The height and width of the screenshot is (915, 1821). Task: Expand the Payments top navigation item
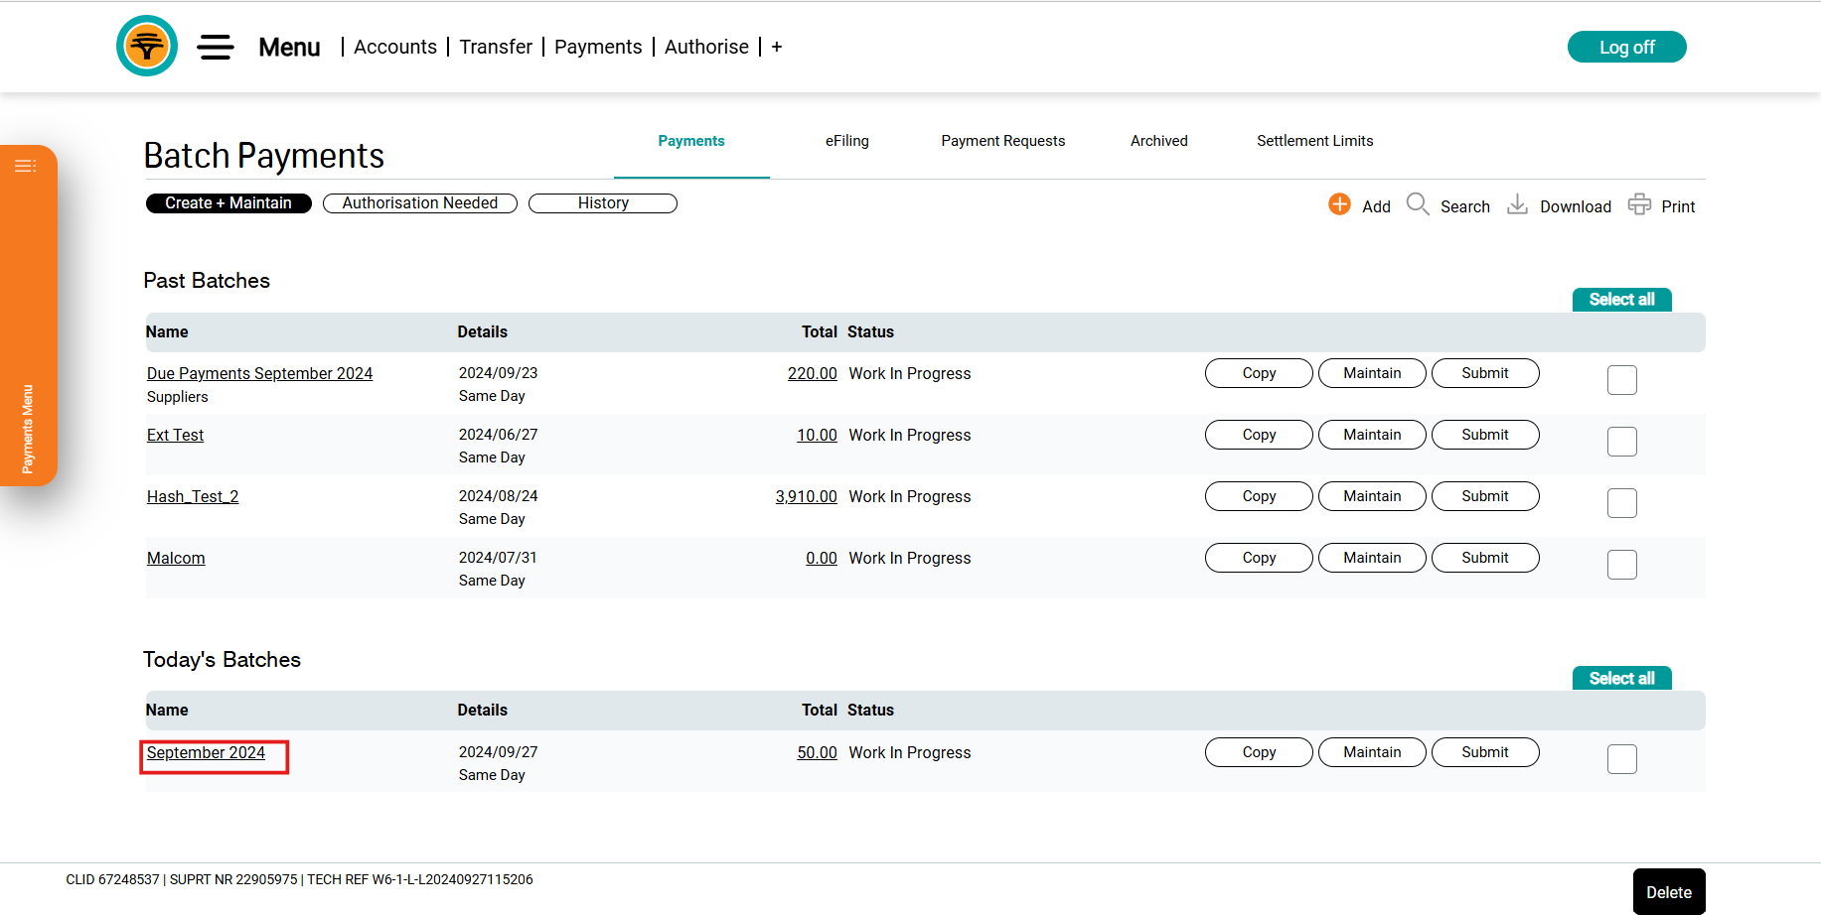pos(597,47)
